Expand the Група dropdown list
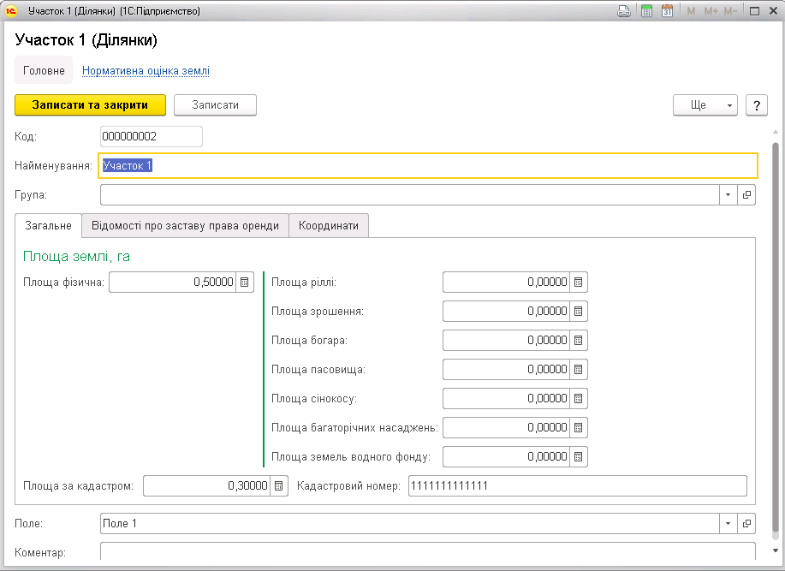 pyautogui.click(x=728, y=195)
